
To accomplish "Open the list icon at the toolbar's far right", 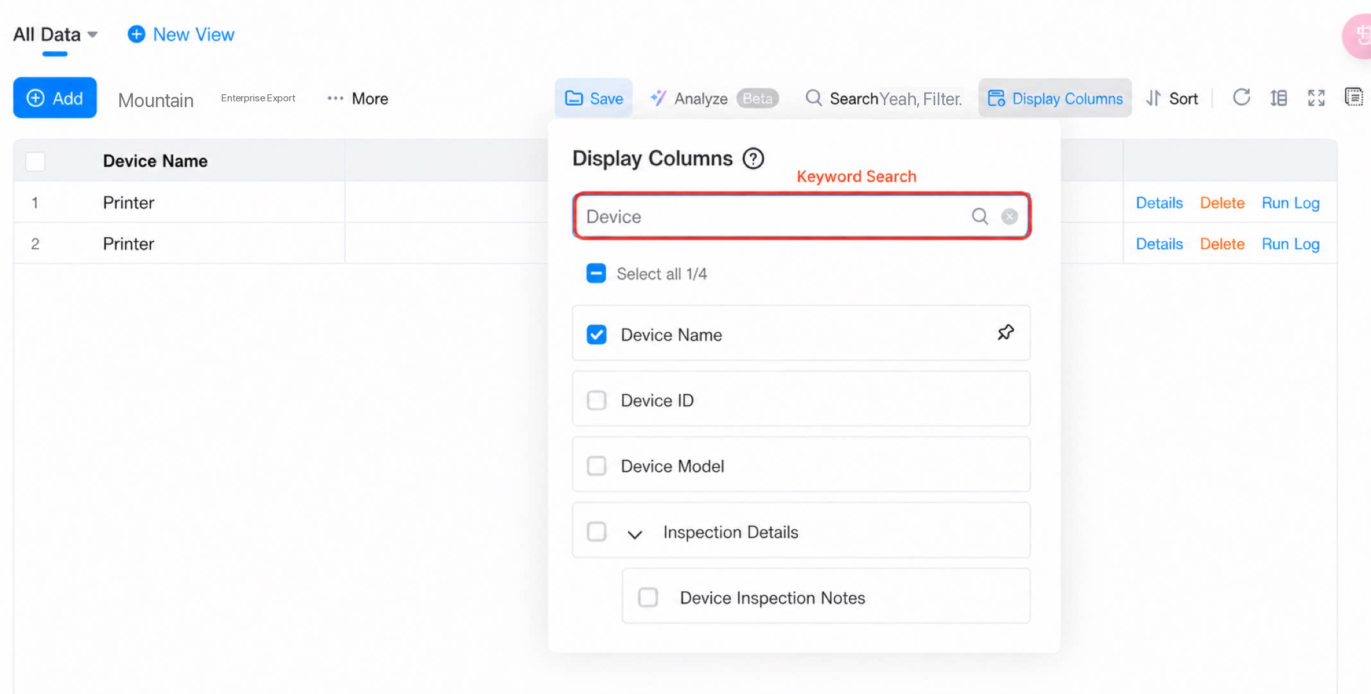I will pyautogui.click(x=1354, y=97).
